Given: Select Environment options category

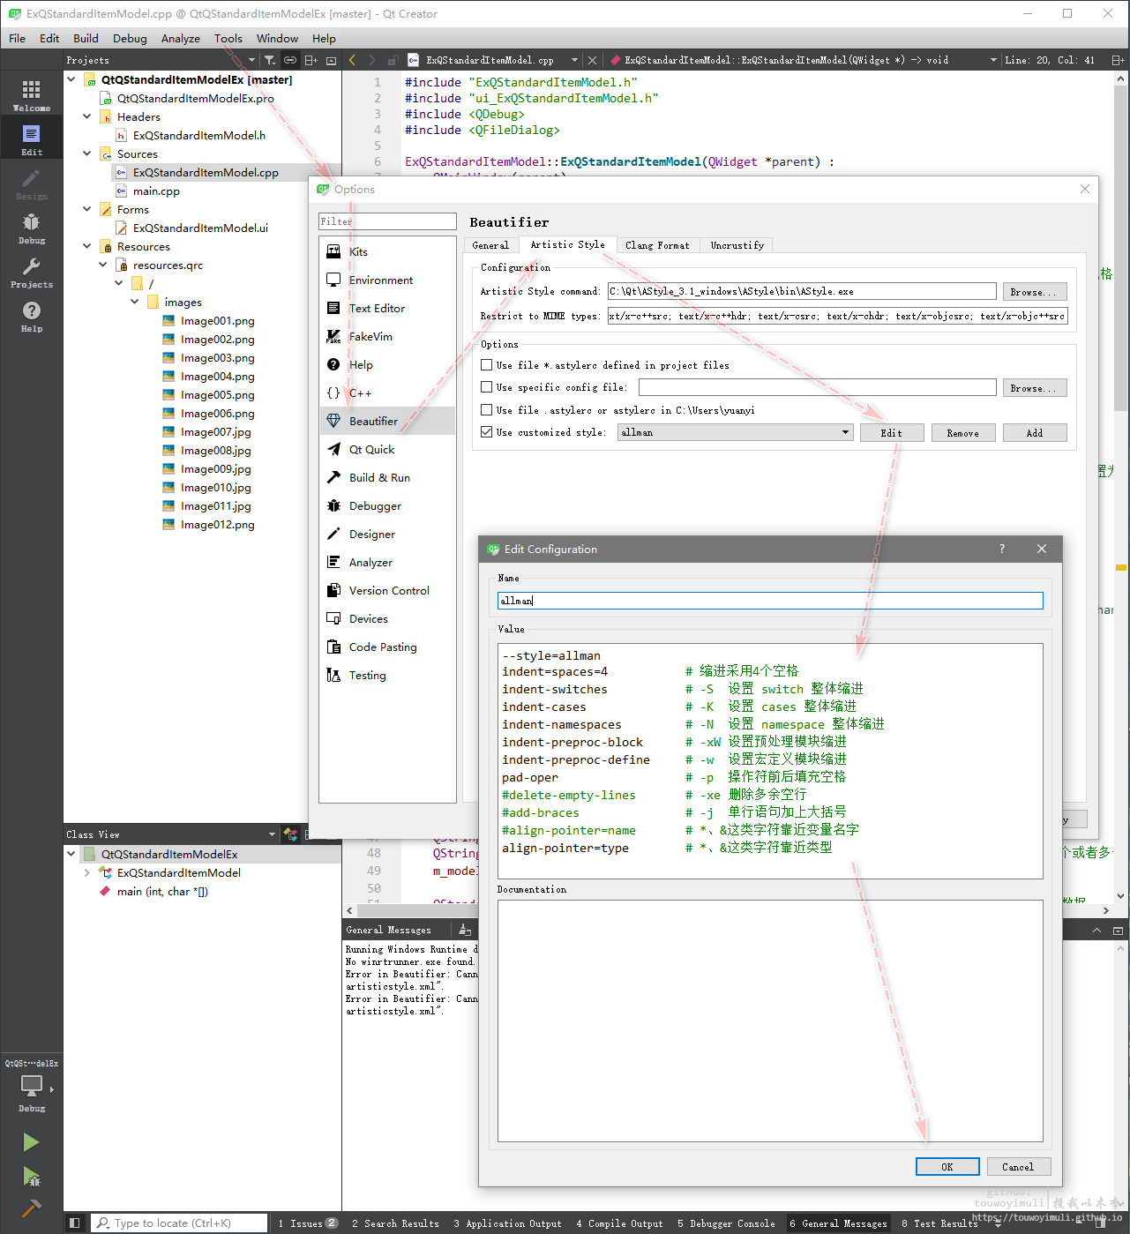Looking at the screenshot, I should (x=387, y=280).
